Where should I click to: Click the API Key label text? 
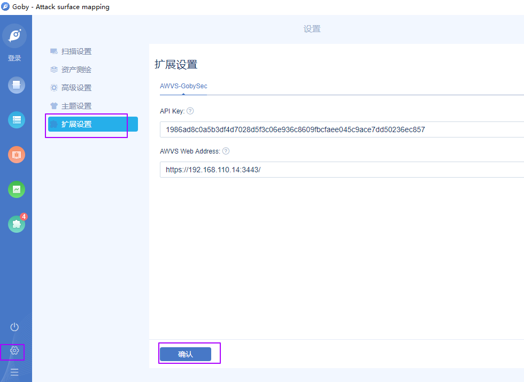(x=172, y=111)
